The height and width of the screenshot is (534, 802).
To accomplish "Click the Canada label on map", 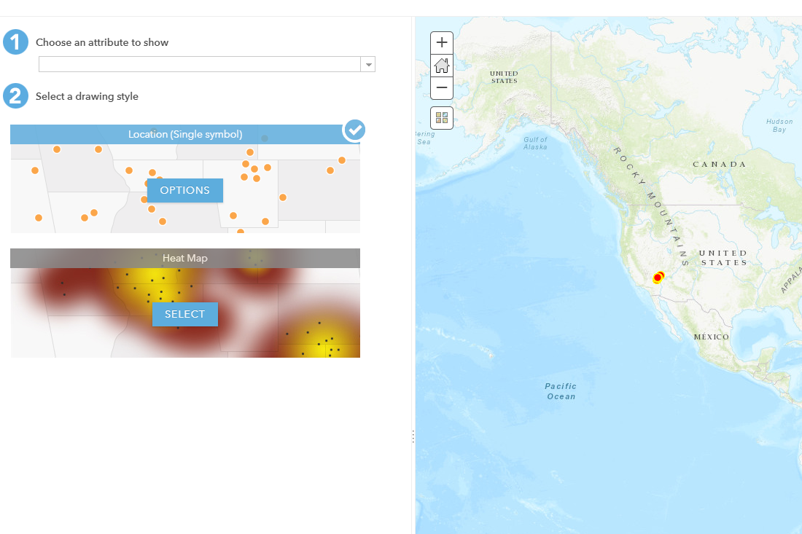I will coord(719,165).
